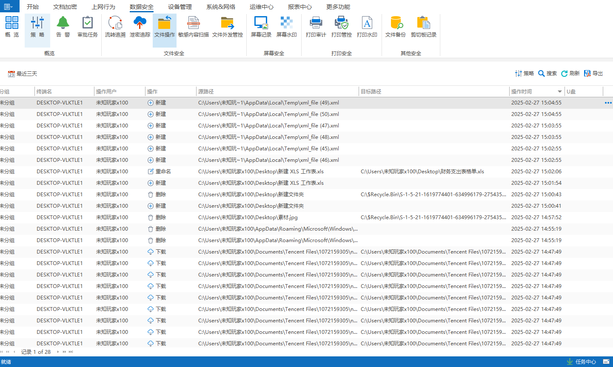Image resolution: width=613 pixels, height=367 pixels.
Task: Switch to the 文档加密 ribbon tab
Action: [65, 7]
